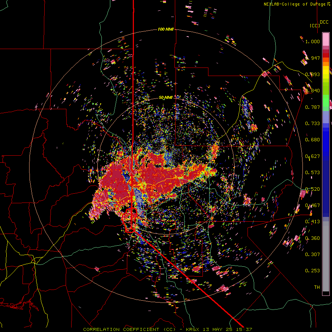The height and width of the screenshot is (332, 332).
Task: Click the 0.840 legend value
Action: point(312,91)
